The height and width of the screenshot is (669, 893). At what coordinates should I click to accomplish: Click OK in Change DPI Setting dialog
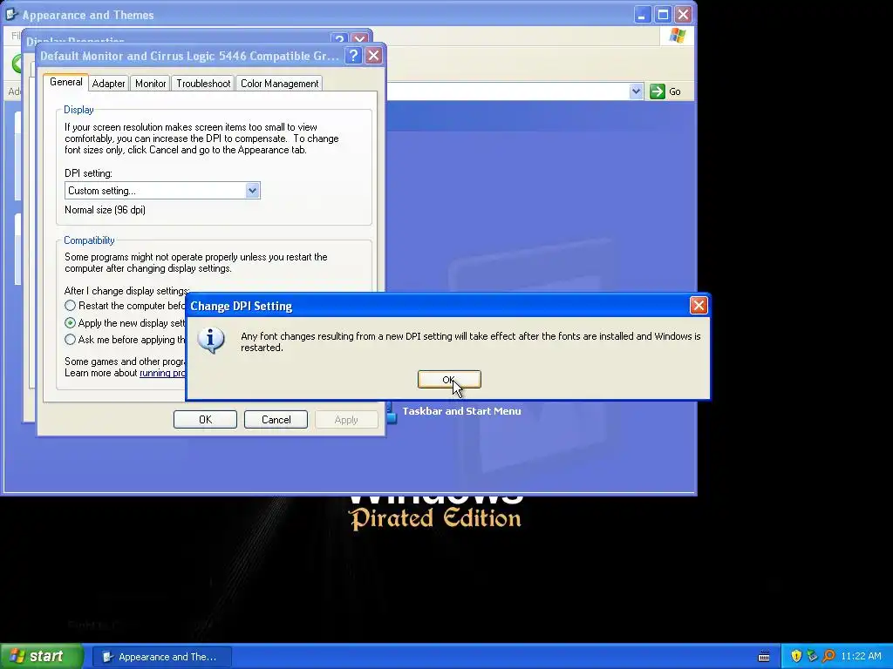pos(449,380)
